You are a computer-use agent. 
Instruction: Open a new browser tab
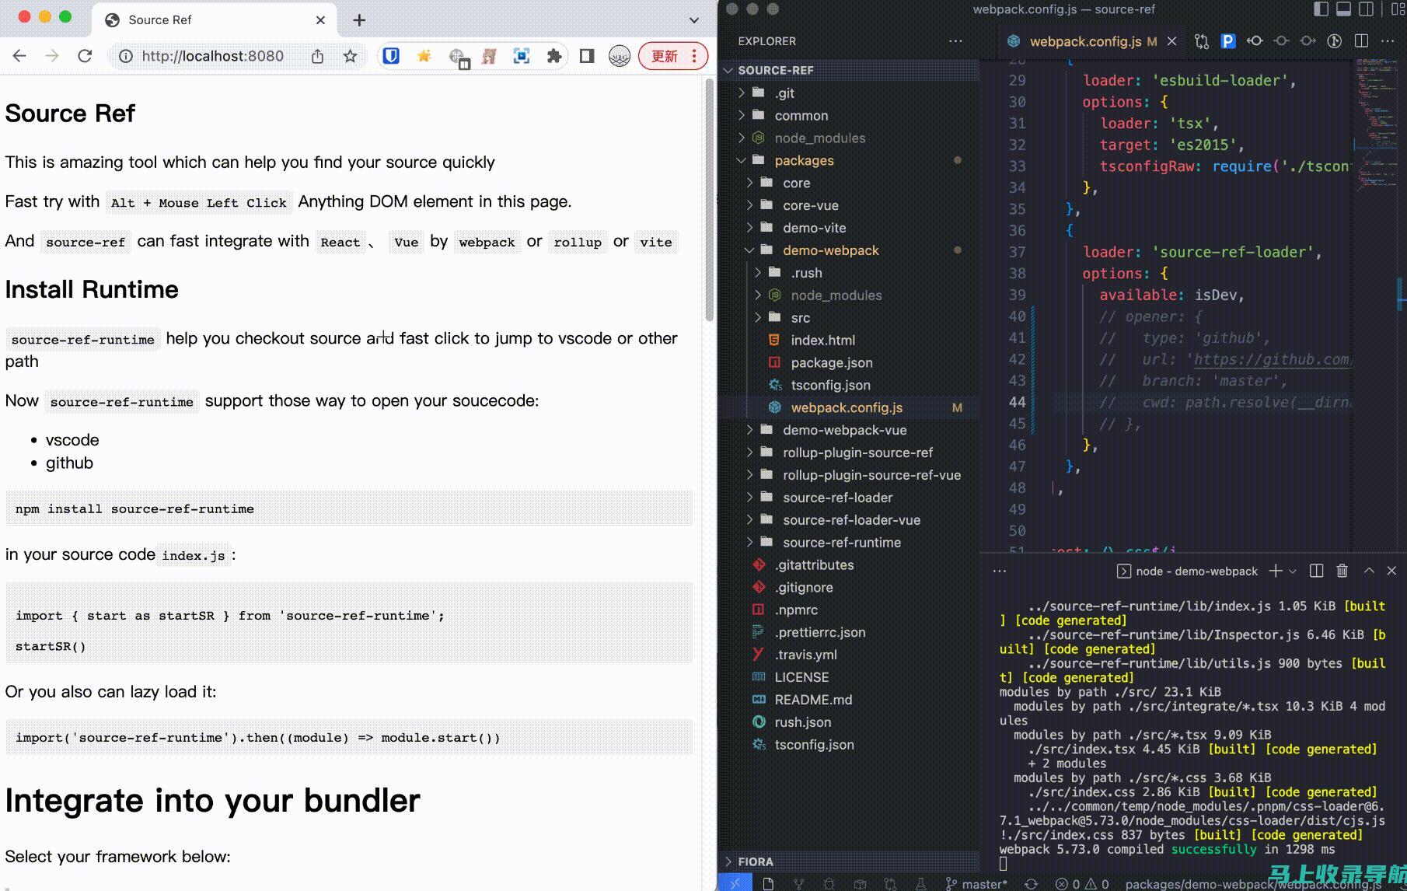pos(359,20)
